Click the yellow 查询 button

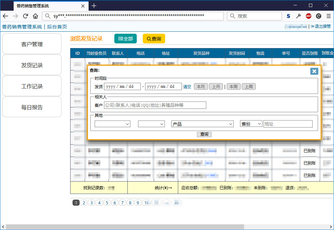pos(154,39)
